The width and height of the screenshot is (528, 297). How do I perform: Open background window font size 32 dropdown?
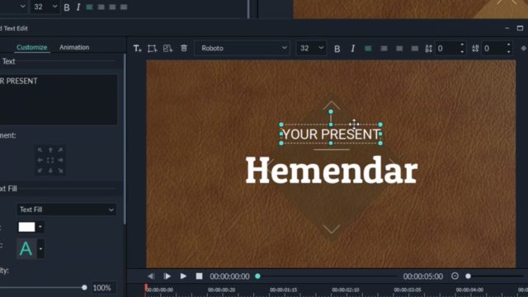click(x=45, y=7)
